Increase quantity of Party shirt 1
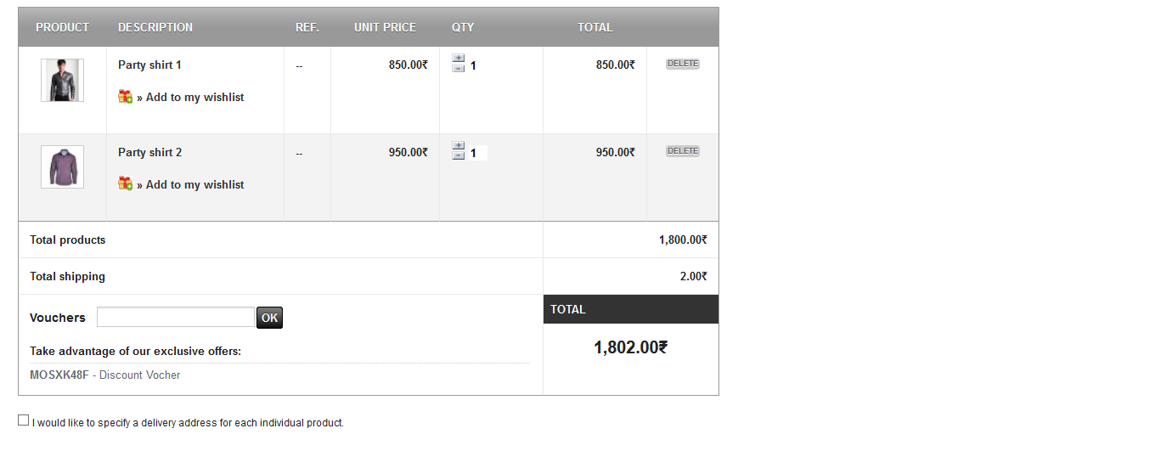This screenshot has width=1155, height=468. pos(459,59)
